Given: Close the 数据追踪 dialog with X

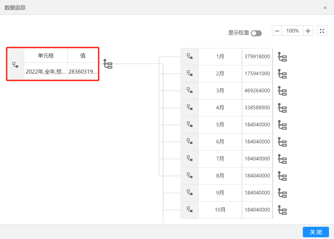Looking at the screenshot, I should pos(325,8).
